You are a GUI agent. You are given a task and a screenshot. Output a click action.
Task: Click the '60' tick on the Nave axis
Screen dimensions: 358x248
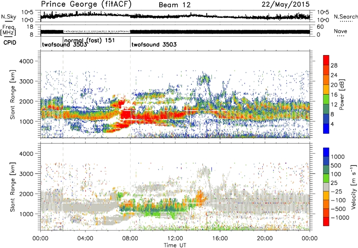[x=320, y=27]
